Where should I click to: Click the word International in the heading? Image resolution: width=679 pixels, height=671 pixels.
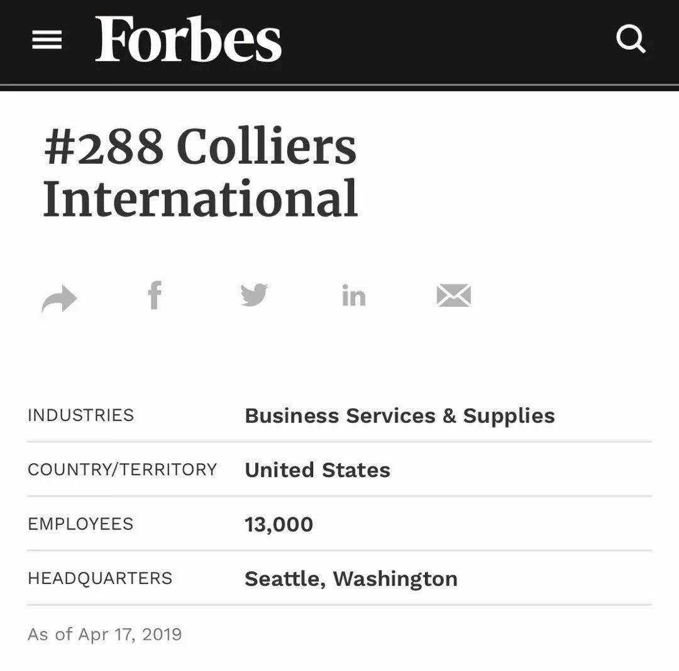[x=201, y=198]
